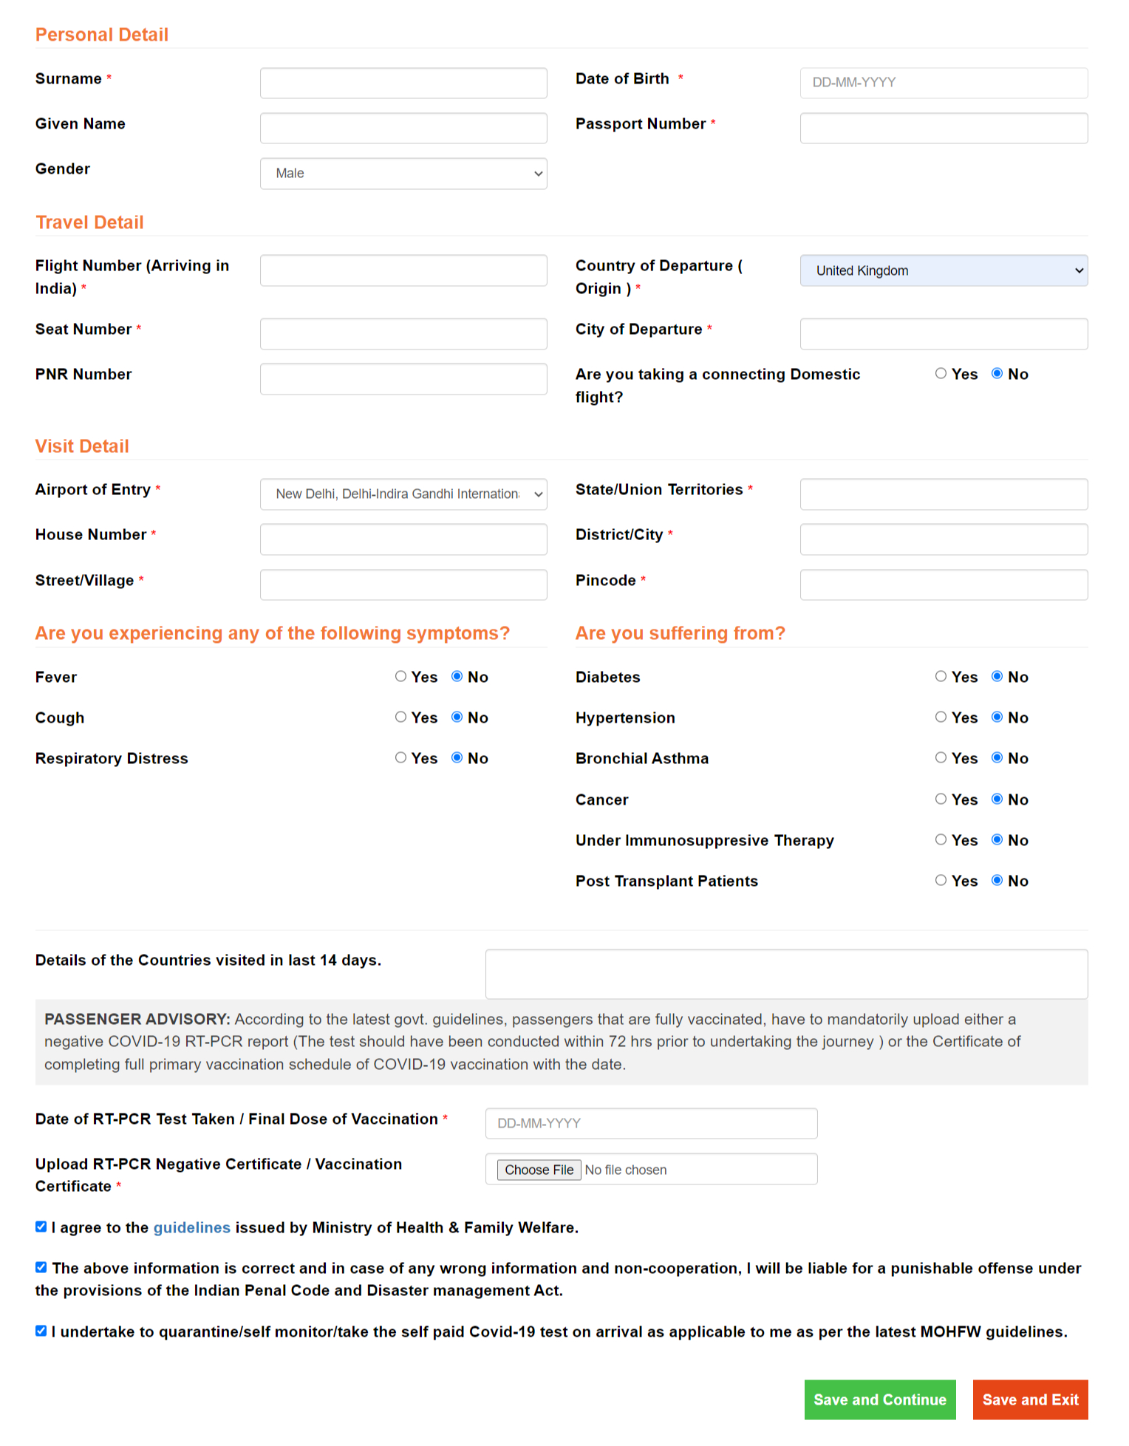Select No for Bronchial Asthma

(x=997, y=758)
